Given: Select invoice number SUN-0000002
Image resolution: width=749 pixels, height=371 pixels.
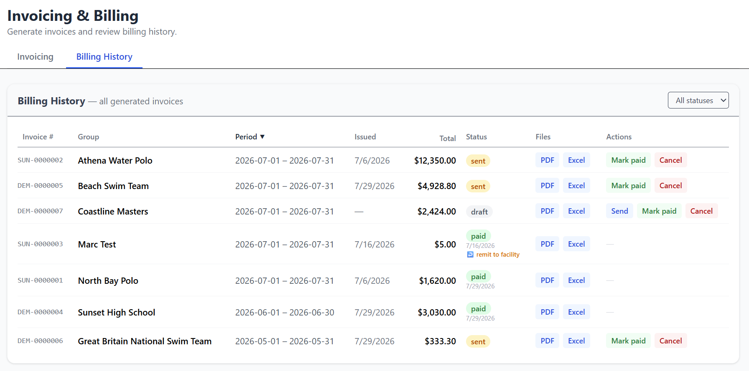Looking at the screenshot, I should click(40, 160).
